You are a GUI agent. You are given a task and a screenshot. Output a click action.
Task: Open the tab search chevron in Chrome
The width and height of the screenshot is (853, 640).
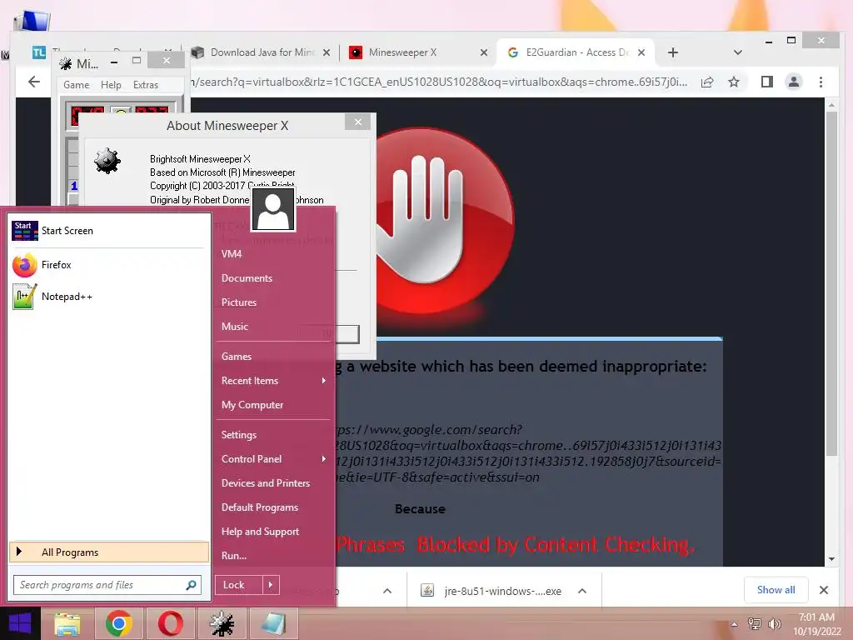pyautogui.click(x=738, y=52)
